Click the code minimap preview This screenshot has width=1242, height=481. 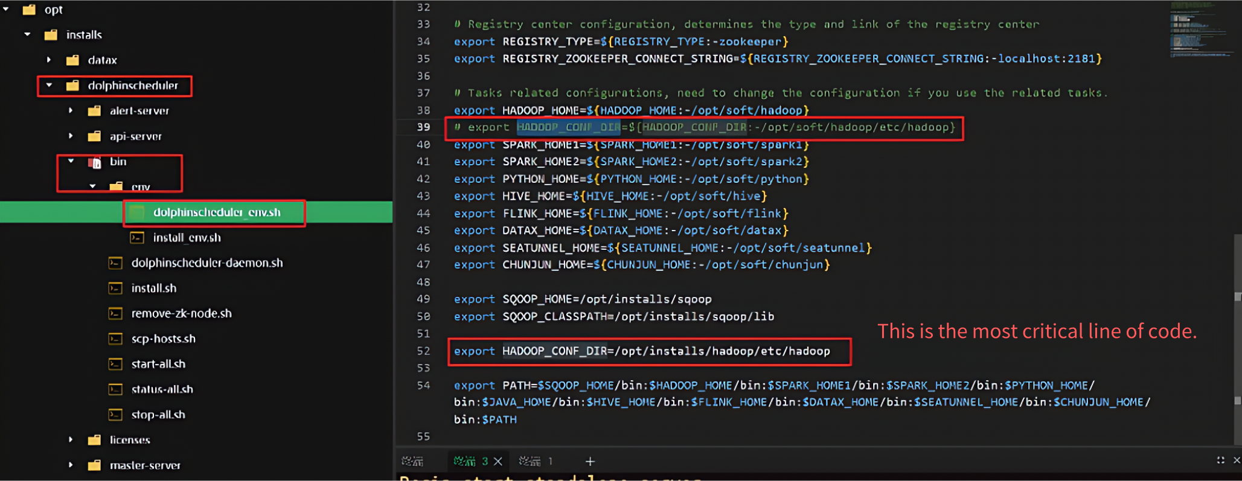1200,30
